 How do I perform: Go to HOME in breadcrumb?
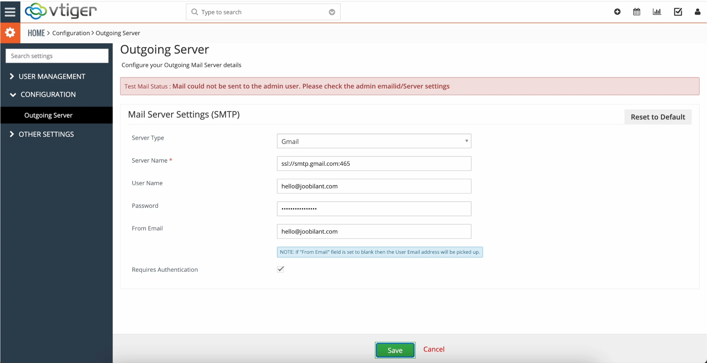point(36,33)
